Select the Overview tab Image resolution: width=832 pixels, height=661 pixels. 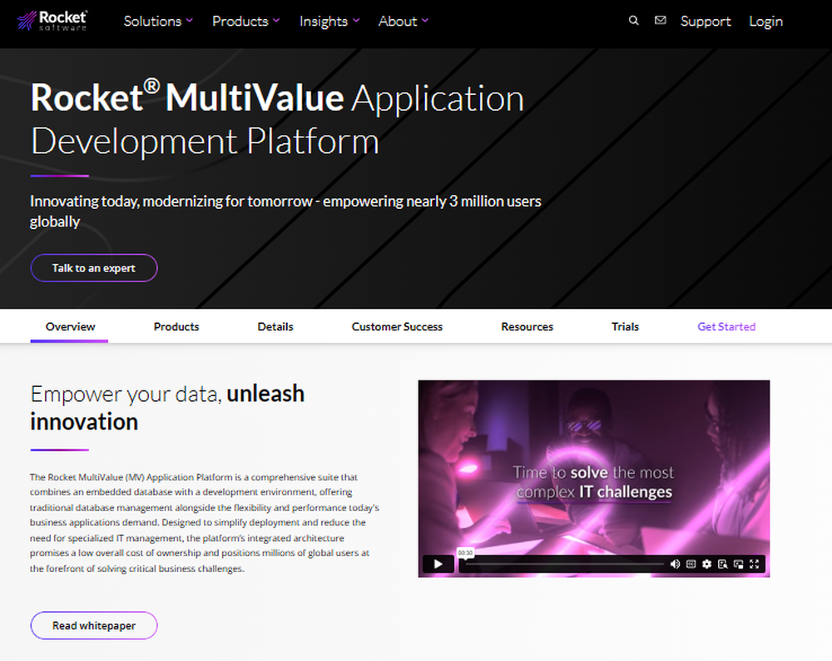(70, 326)
